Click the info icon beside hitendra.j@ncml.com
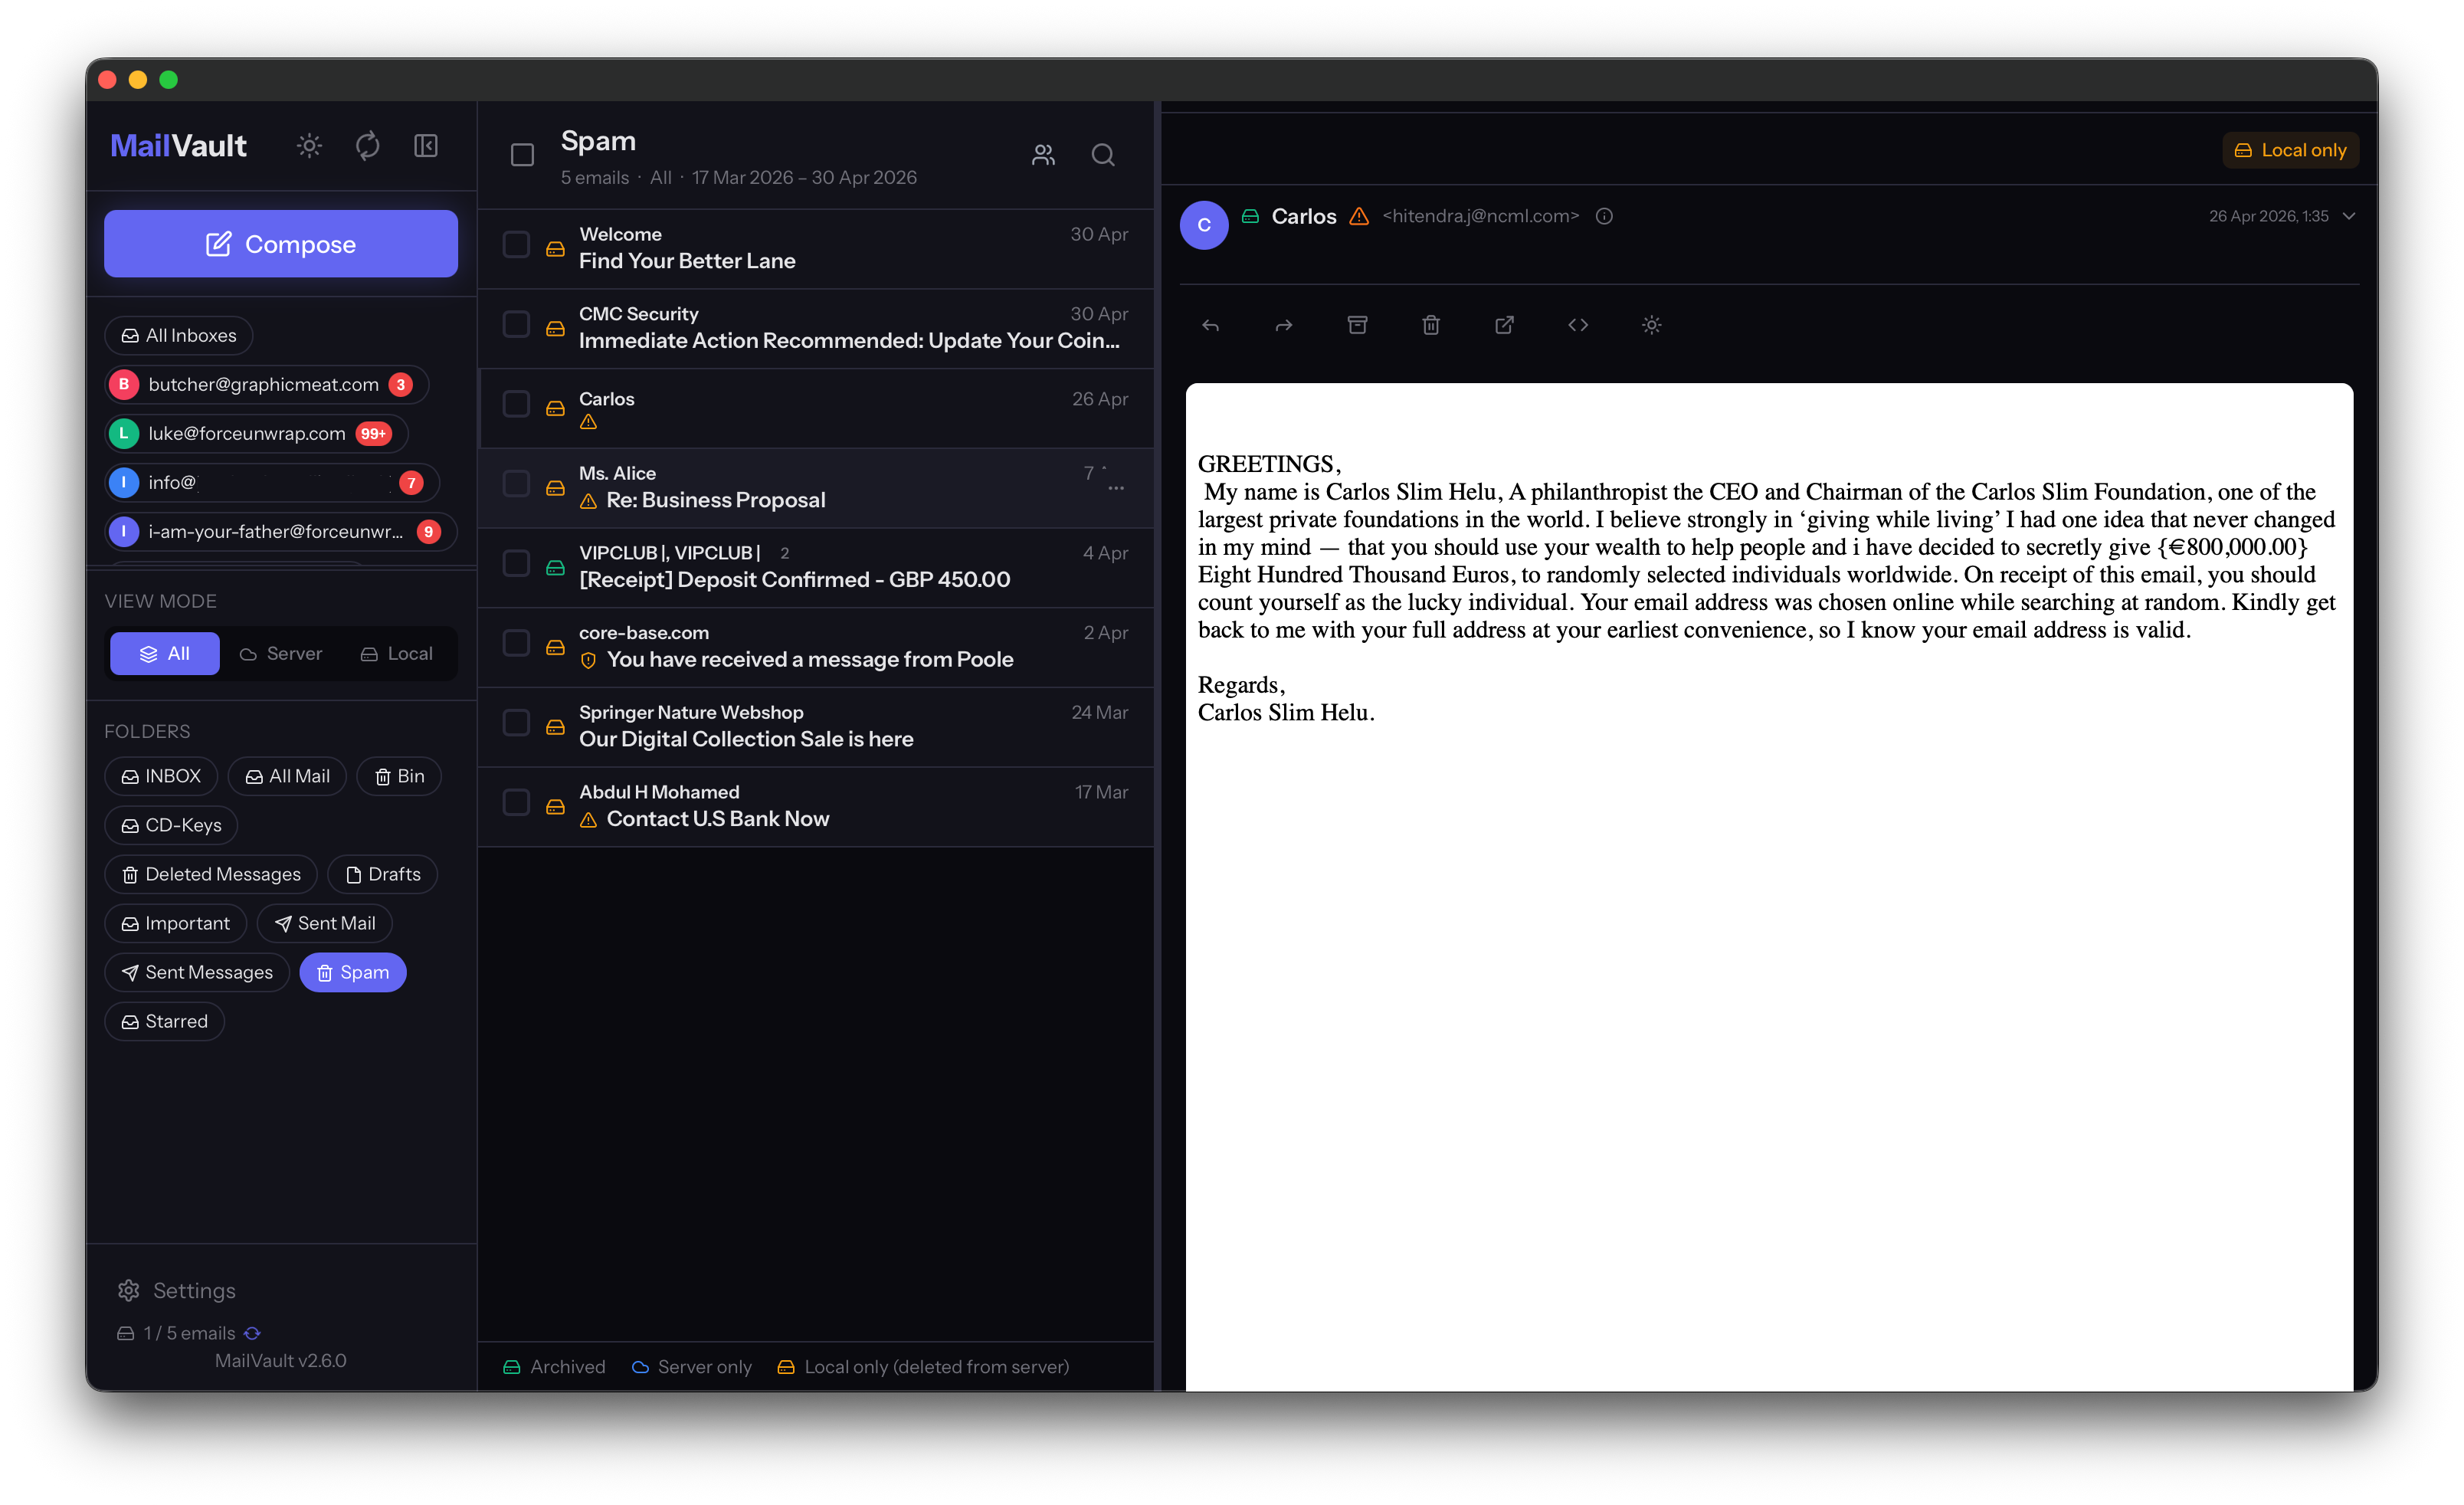Screen dimensions: 2464x1505 (1604, 216)
